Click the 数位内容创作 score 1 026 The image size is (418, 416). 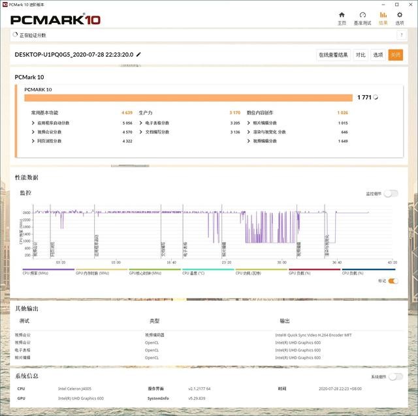coord(342,113)
